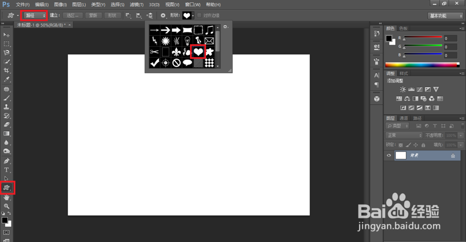This screenshot has height=242, width=466.
Task: Toggle lock all padlock next to 锁定
Action: pos(423,145)
